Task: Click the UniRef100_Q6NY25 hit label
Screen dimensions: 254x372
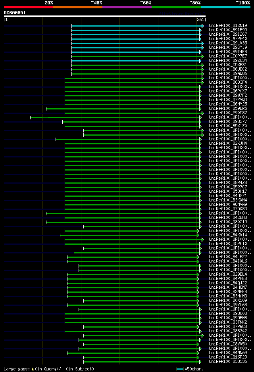Action: 228,104
